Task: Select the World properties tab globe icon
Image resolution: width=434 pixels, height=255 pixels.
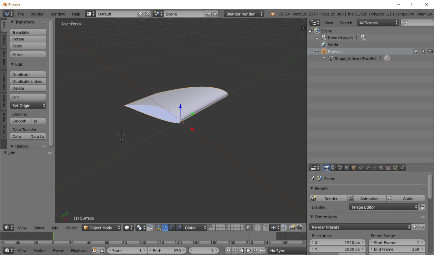Action: (x=347, y=168)
